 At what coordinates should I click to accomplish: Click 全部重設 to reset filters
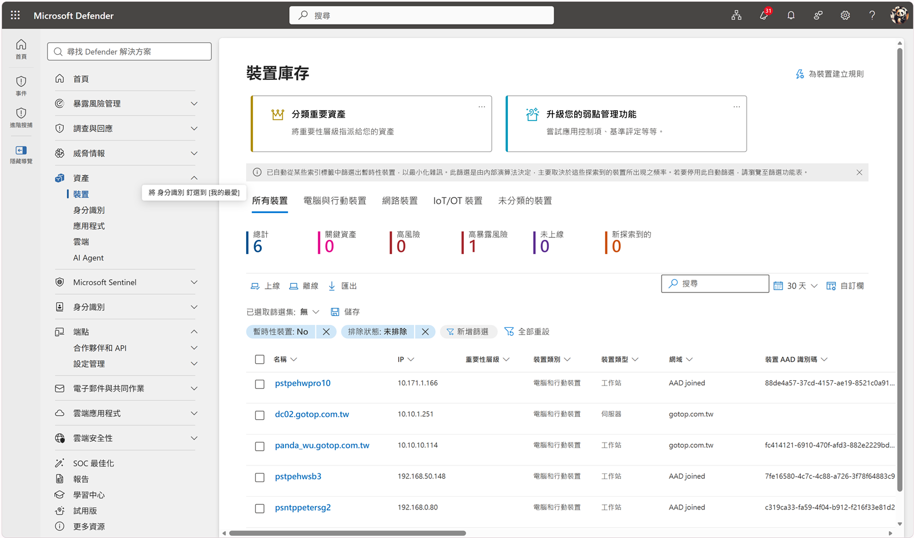pyautogui.click(x=527, y=332)
